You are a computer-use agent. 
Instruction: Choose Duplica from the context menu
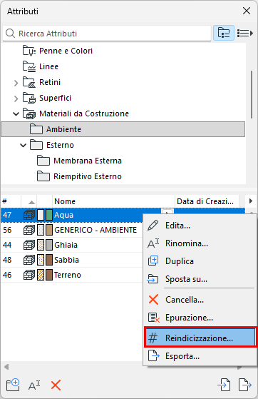[x=200, y=261]
